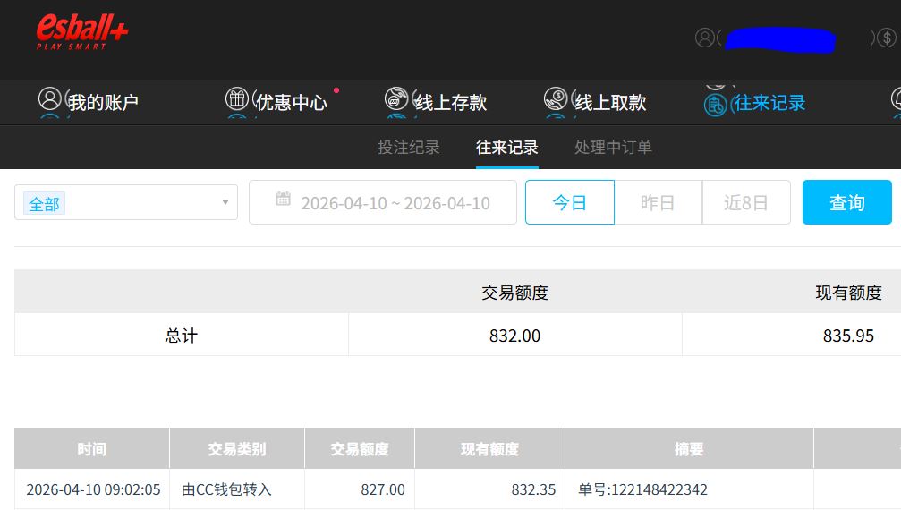Select the 今日 date filter
This screenshot has height=510, width=901.
point(569,202)
